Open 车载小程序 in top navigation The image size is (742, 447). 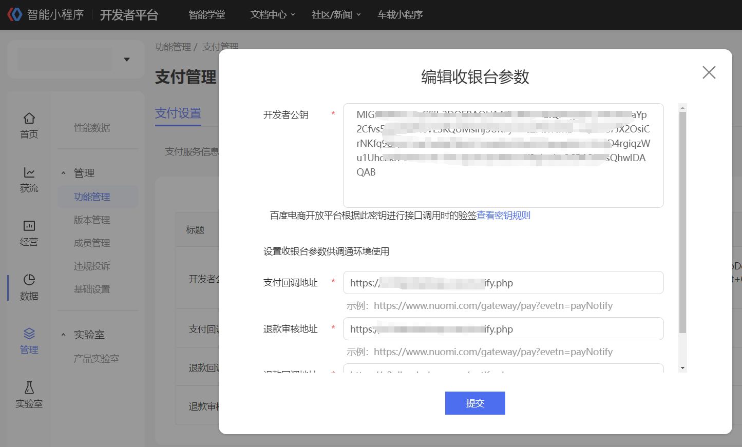click(x=399, y=15)
